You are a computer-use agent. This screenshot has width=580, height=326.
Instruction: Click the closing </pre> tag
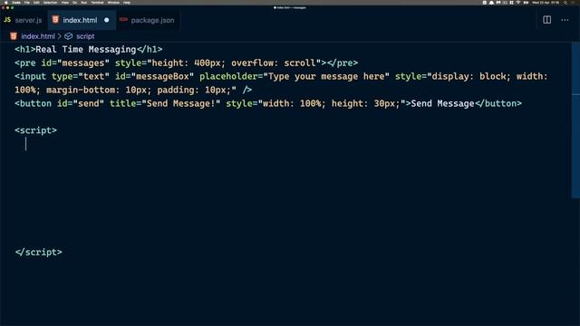[343, 63]
